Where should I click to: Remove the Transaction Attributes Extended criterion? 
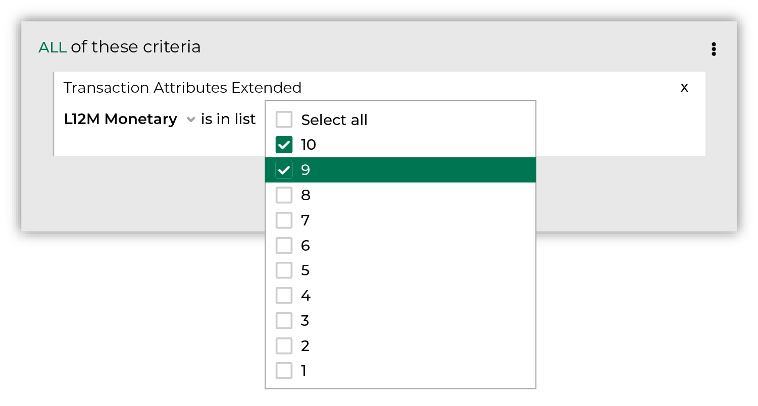pyautogui.click(x=684, y=88)
